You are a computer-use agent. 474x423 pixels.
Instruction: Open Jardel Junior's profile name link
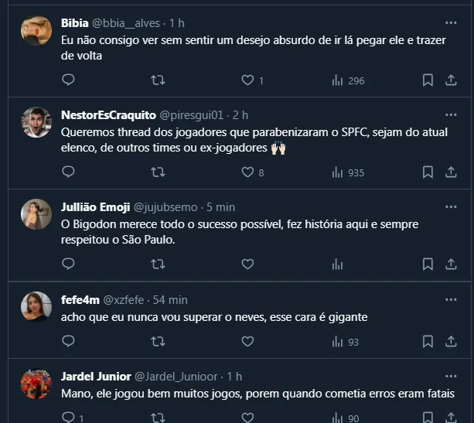coord(96,377)
